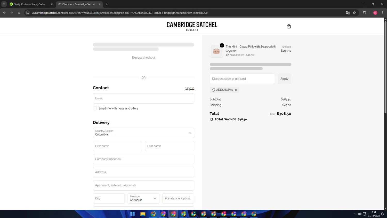Click the translate page icon
The image size is (387, 218).
pyautogui.click(x=348, y=13)
